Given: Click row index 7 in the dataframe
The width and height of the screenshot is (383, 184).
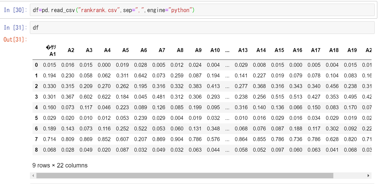Looking at the screenshot, I should (x=36, y=139).
